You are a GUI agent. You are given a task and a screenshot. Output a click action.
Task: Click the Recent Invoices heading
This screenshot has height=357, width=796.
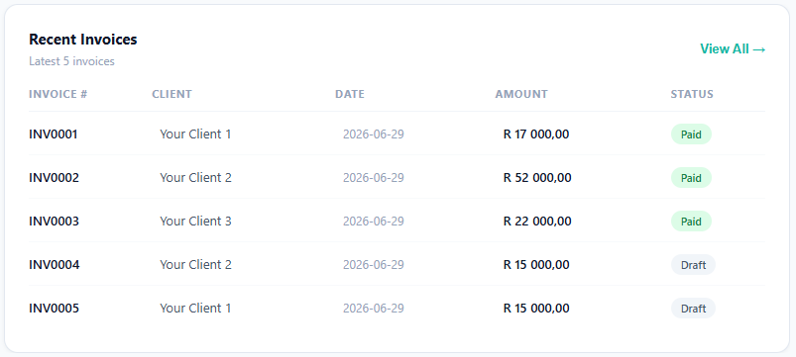pos(82,40)
